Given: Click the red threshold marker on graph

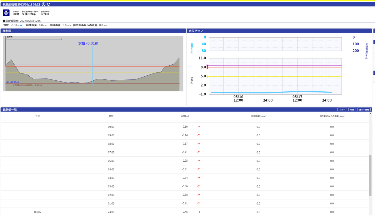Looking at the screenshot, I should point(207,68).
